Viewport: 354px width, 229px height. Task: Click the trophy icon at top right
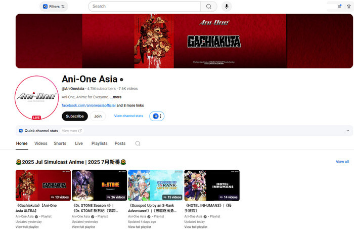pyautogui.click(x=349, y=7)
